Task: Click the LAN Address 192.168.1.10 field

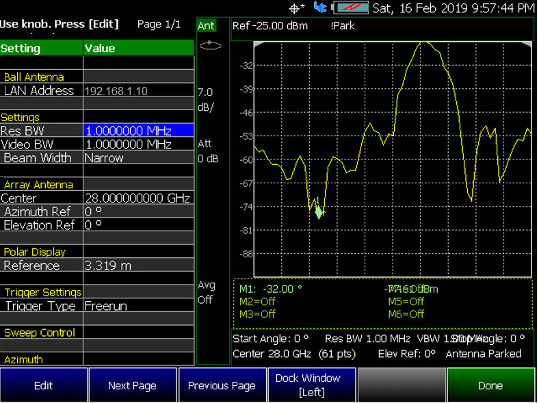Action: (139, 90)
